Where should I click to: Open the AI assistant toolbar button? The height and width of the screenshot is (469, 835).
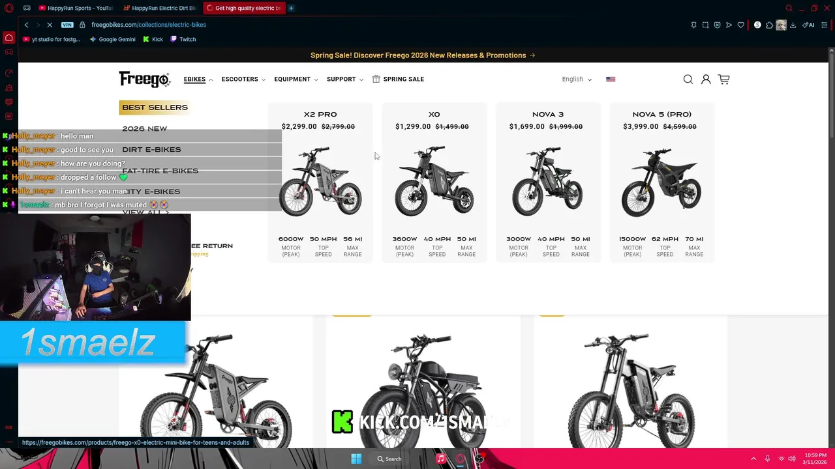[x=808, y=25]
